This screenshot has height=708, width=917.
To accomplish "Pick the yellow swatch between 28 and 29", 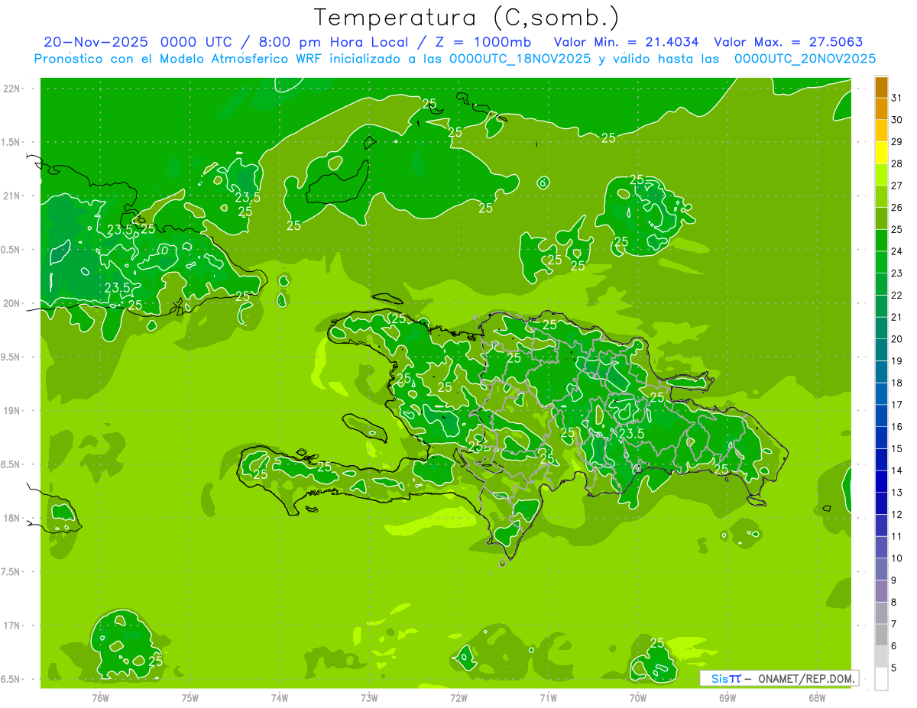I will point(881,153).
